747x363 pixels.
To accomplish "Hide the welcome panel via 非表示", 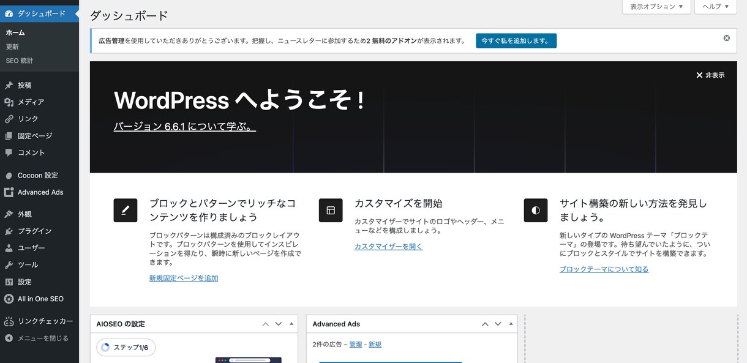I will coord(710,75).
